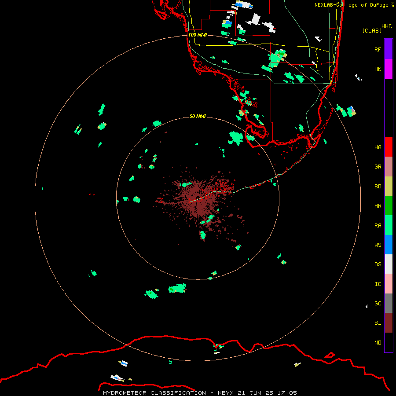Screen dimensions: 396x396
Task: Click the yellow BD legend color swatch
Action: [x=389, y=186]
